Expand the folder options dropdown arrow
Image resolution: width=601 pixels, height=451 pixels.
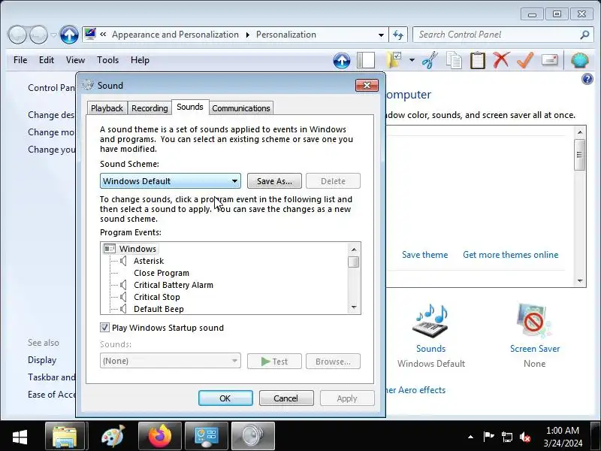(412, 60)
